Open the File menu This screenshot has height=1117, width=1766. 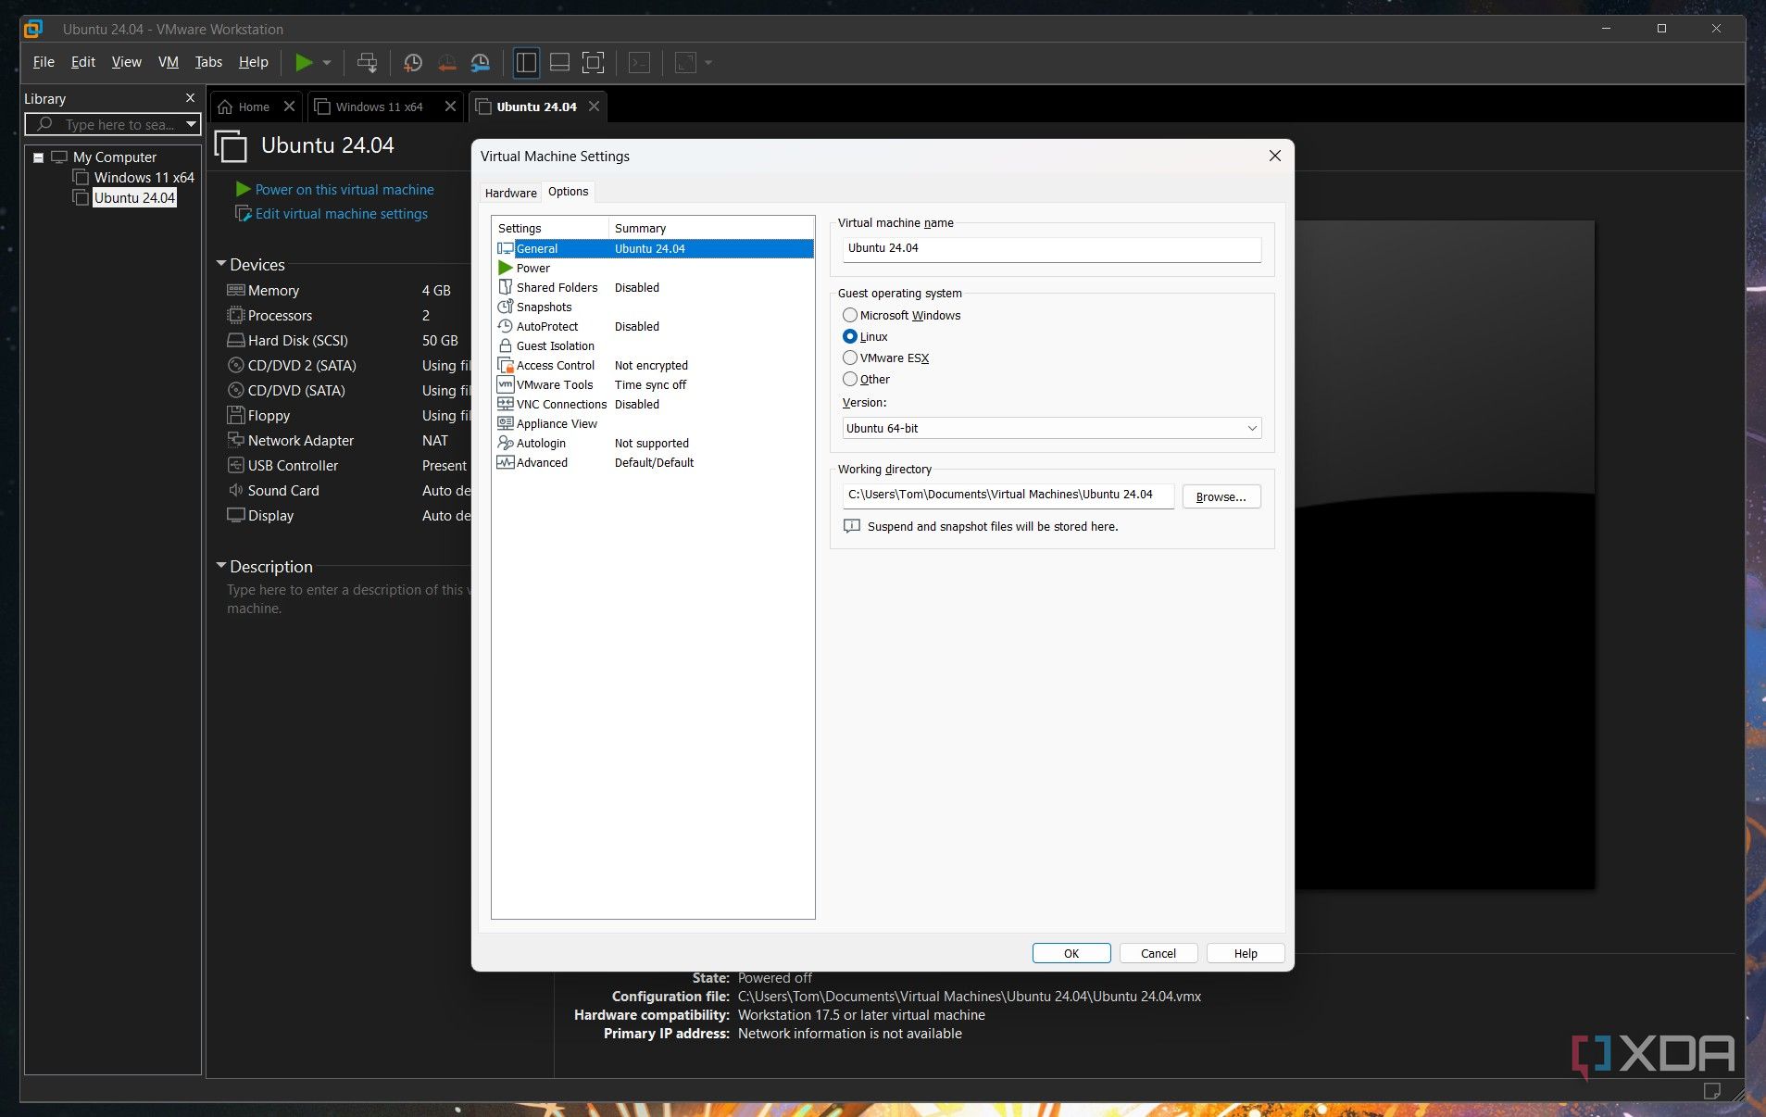pyautogui.click(x=44, y=62)
